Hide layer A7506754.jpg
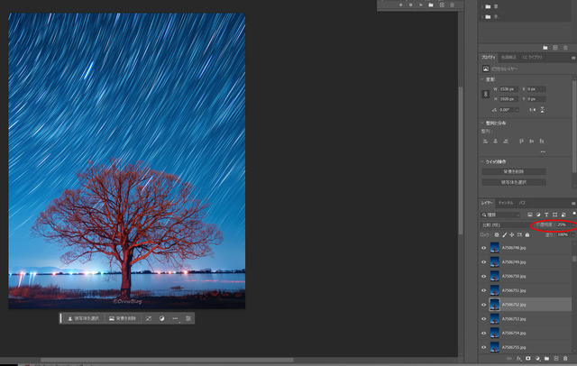 [x=484, y=334]
